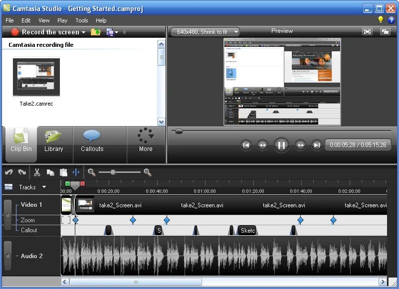This screenshot has width=399, height=289.
Task: Click clip bin scroll down arrow
Action: pos(161,122)
